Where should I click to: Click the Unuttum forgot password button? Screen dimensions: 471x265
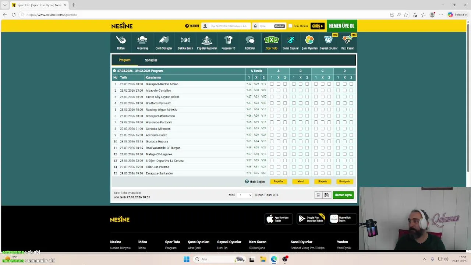point(279,26)
